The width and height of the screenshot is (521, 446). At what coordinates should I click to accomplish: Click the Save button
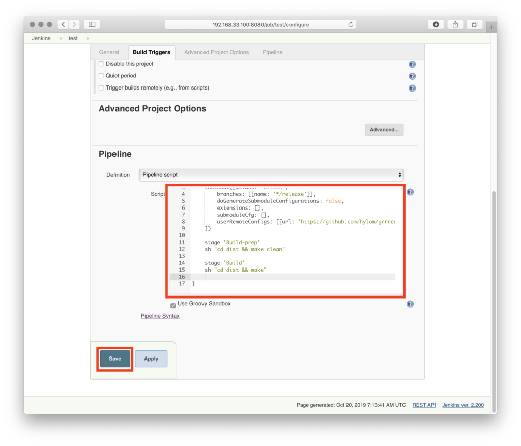click(115, 359)
